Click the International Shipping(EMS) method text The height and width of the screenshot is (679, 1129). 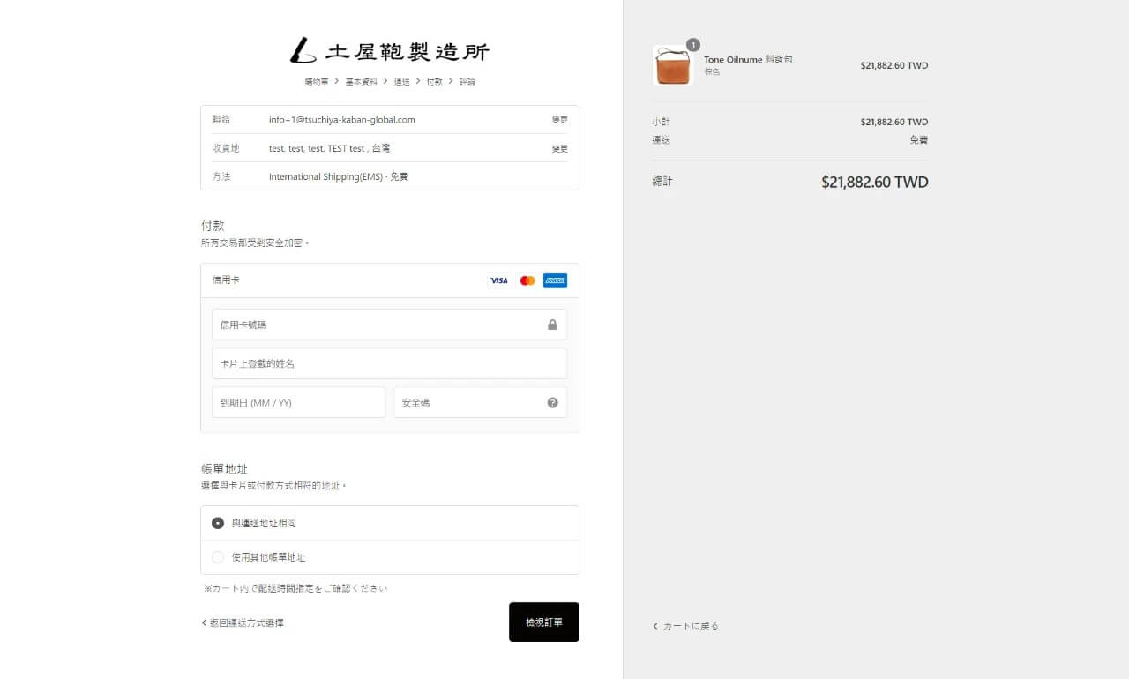[339, 176]
